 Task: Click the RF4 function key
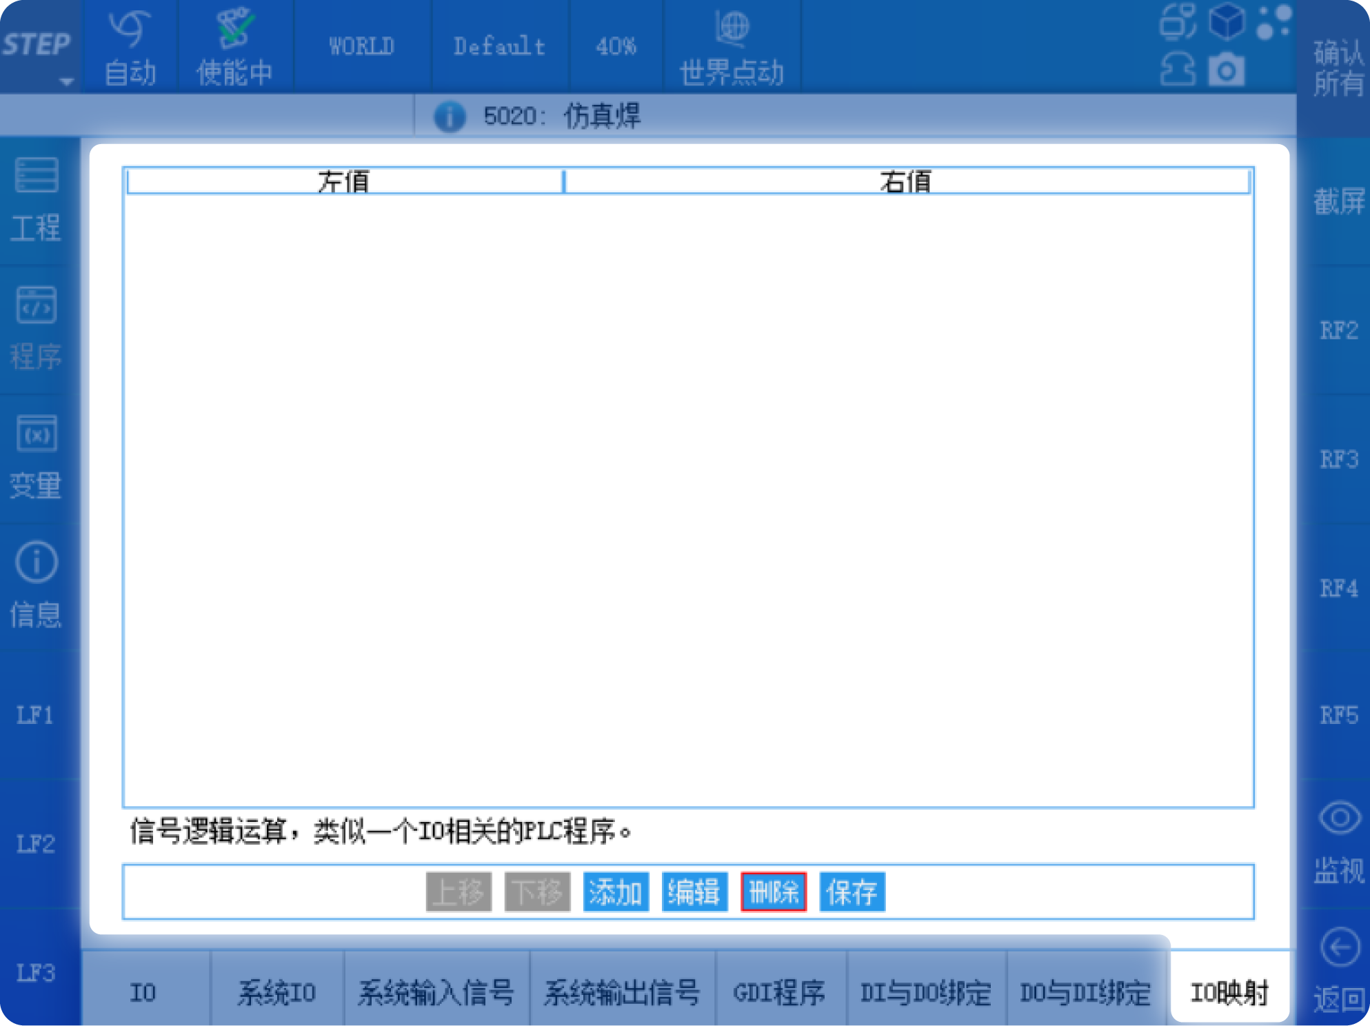pos(1338,588)
